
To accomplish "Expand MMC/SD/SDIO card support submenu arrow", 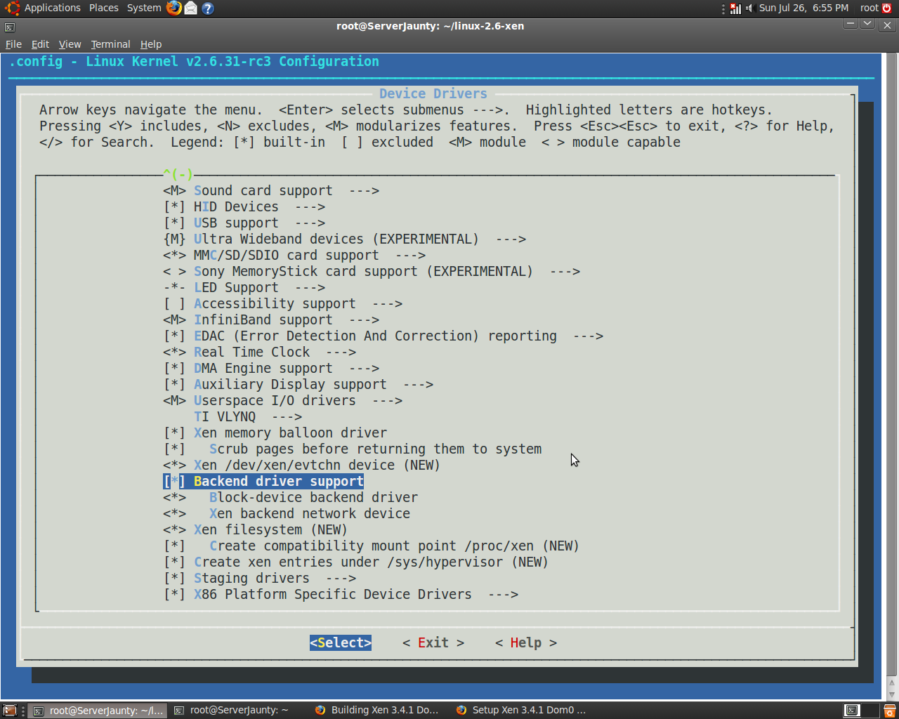I will tap(410, 256).
